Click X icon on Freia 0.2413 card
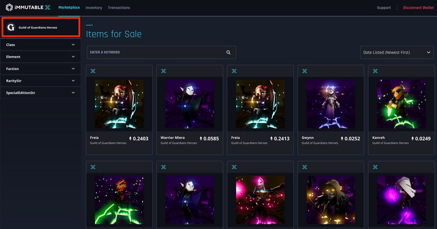The image size is (437, 229). coord(234,71)
